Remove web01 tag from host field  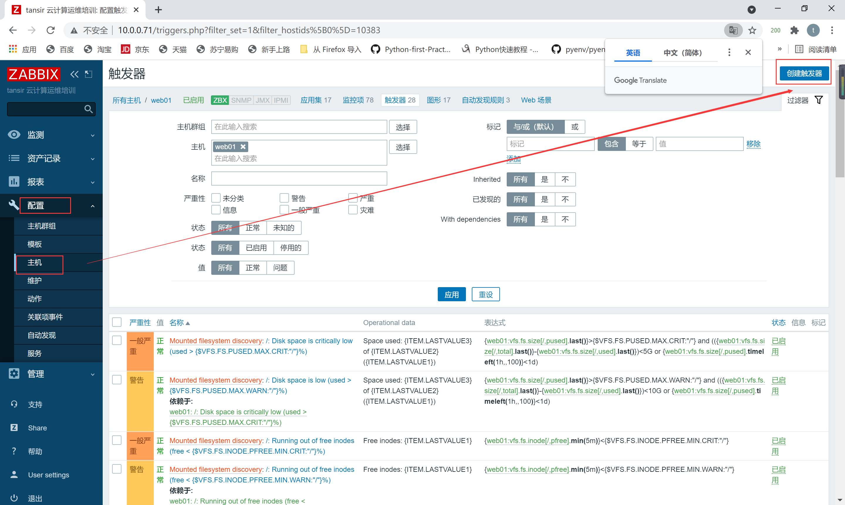[x=243, y=147]
